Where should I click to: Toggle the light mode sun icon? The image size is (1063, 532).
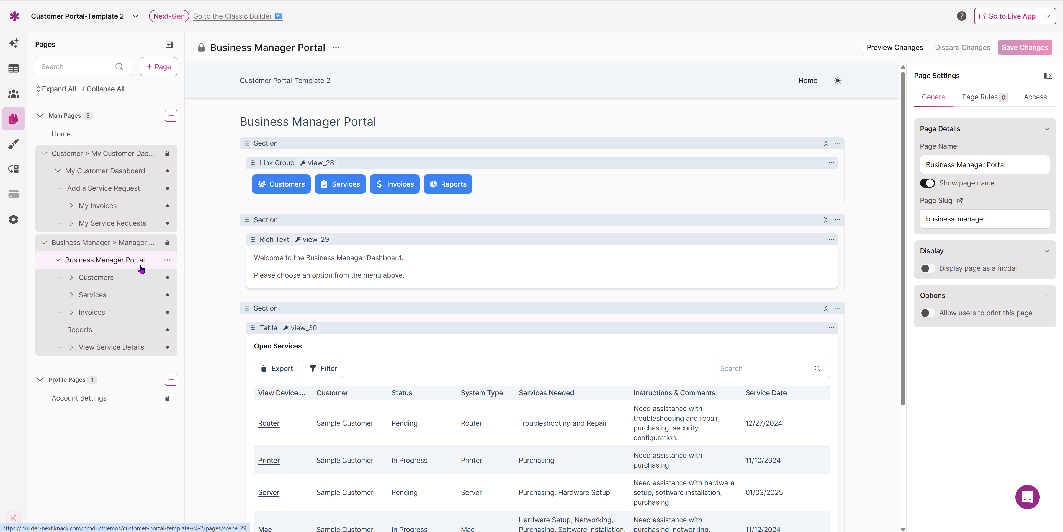(x=838, y=81)
